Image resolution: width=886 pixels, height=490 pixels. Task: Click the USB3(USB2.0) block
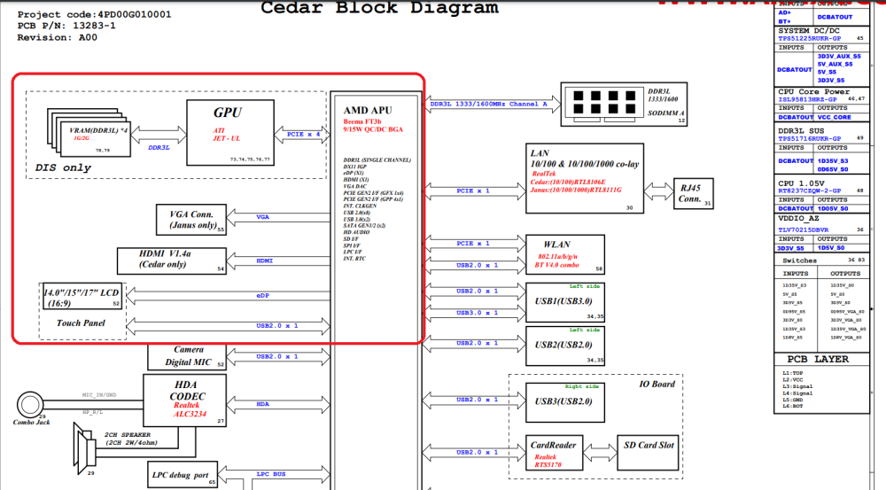click(x=565, y=402)
